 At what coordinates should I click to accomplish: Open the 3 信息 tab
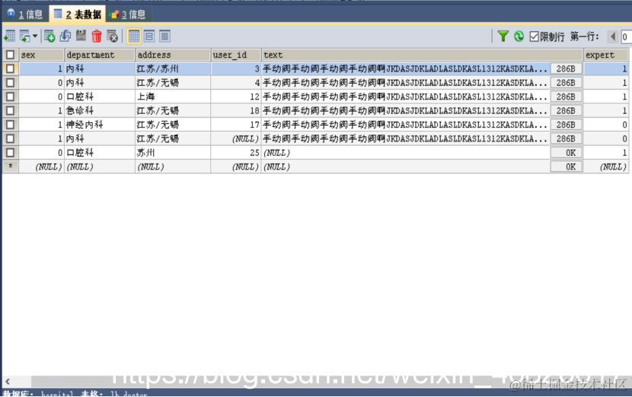click(128, 14)
